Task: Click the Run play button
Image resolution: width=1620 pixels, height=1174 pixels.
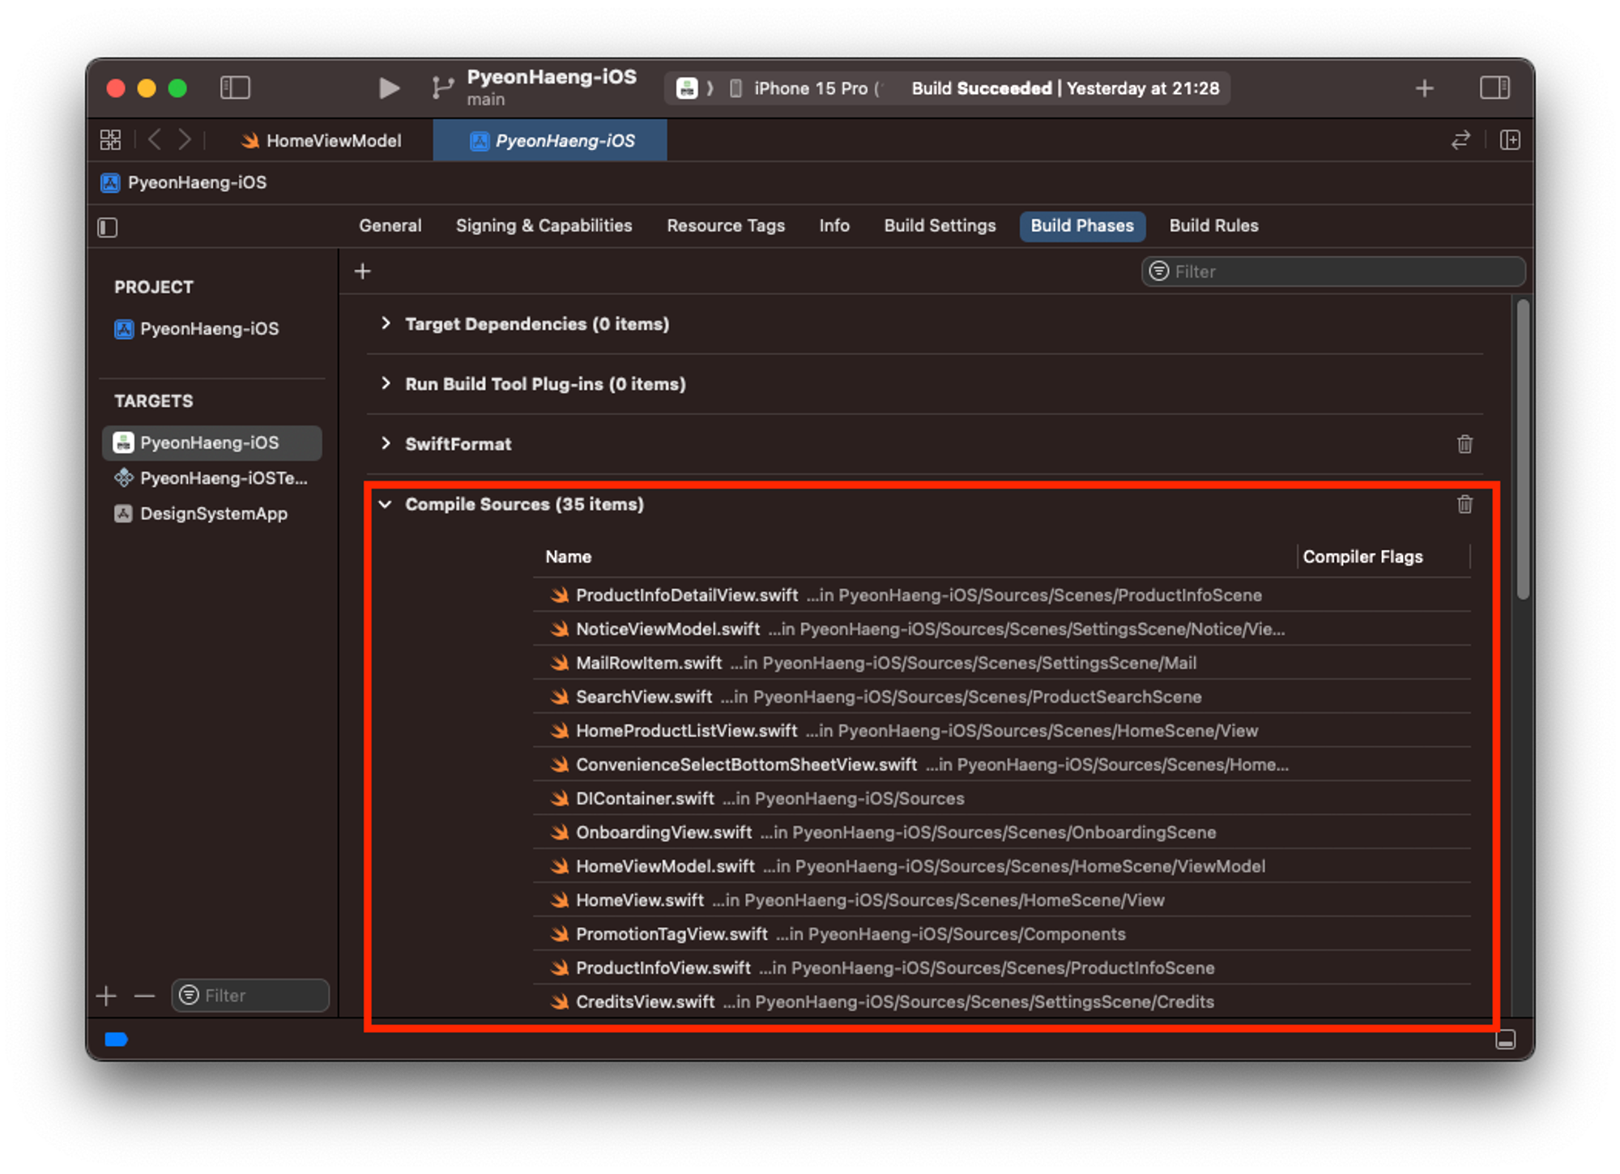Action: pos(389,88)
